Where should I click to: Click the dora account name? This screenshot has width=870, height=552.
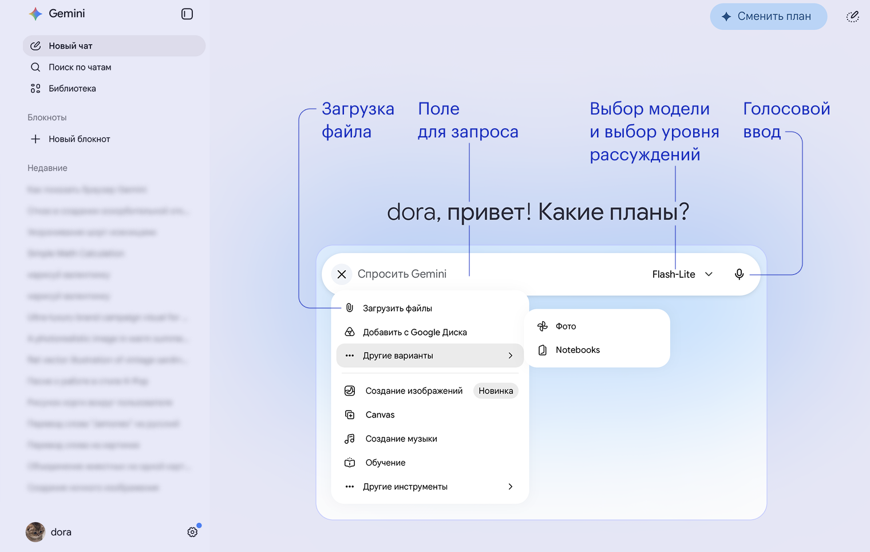click(x=61, y=532)
